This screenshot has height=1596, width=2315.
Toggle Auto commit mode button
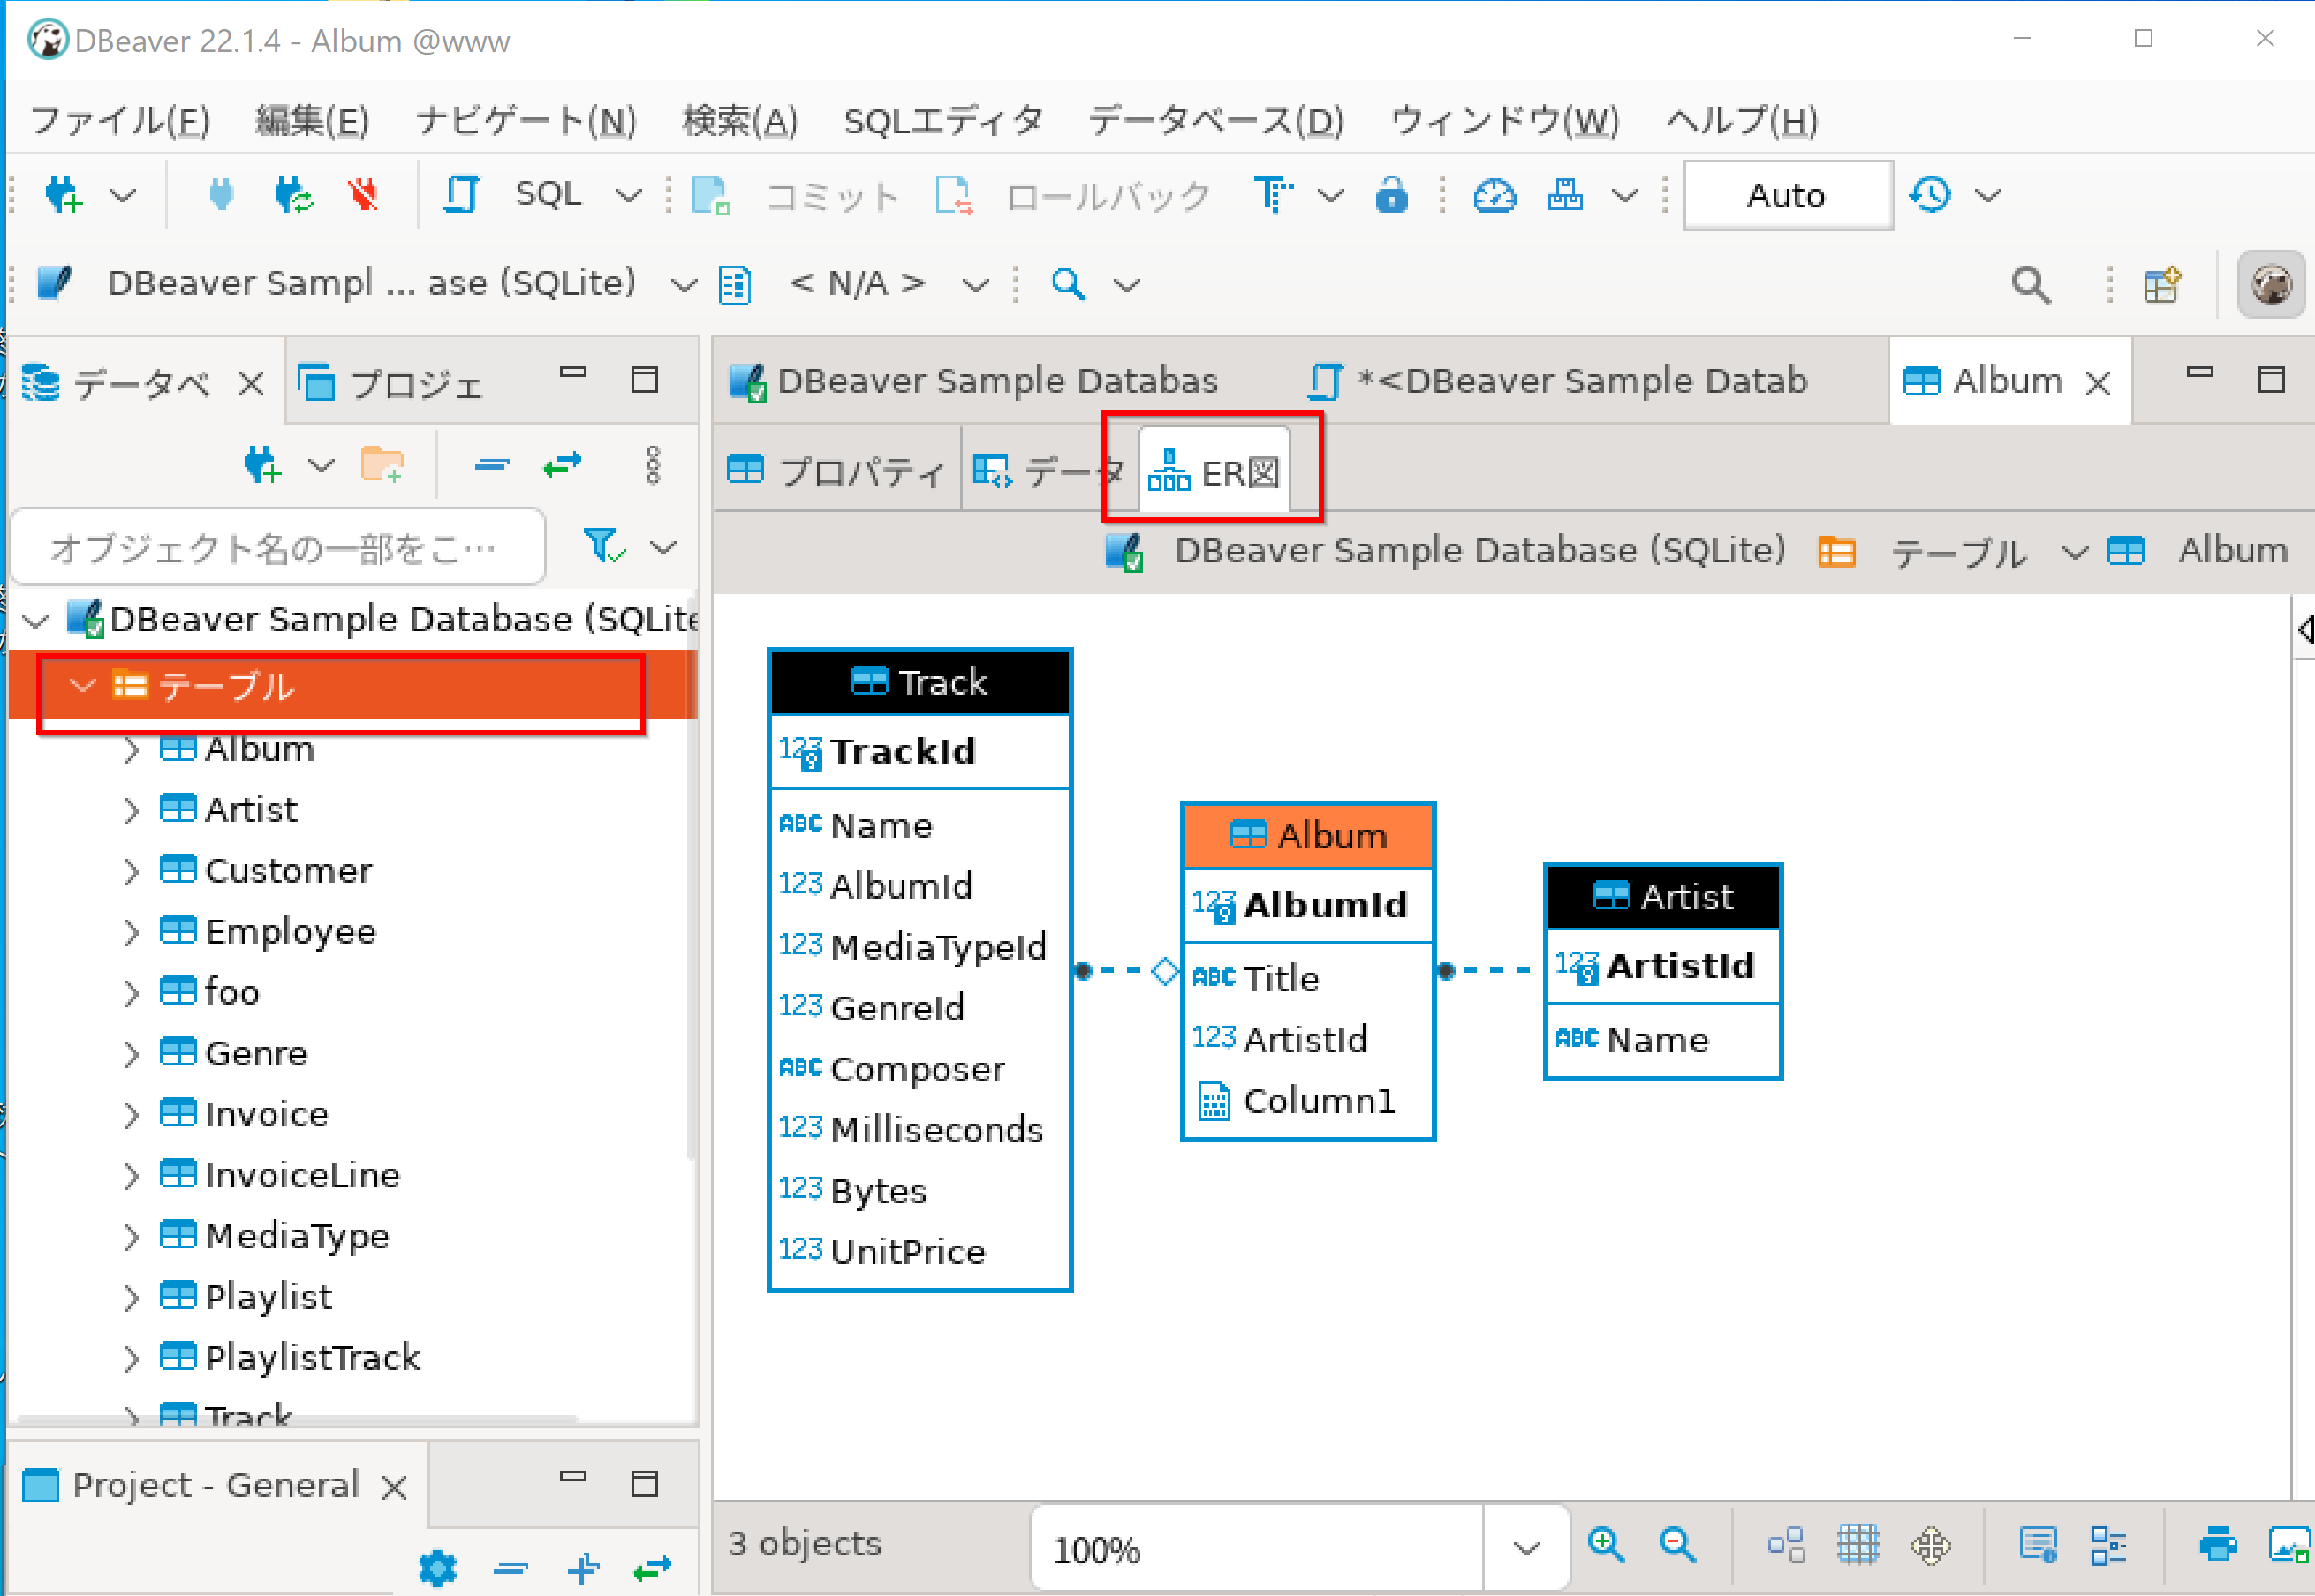[x=1787, y=195]
